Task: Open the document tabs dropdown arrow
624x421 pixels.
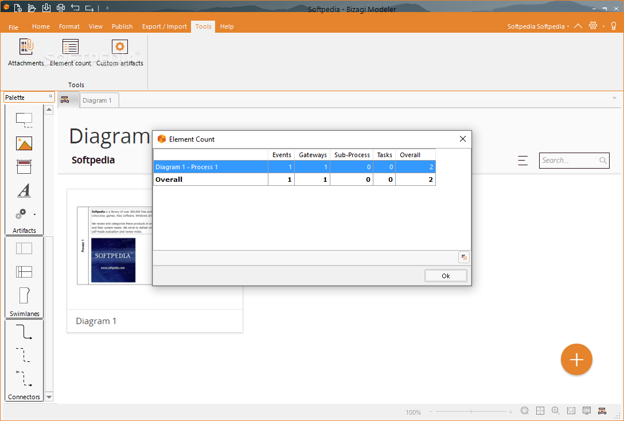Action: tap(614, 98)
